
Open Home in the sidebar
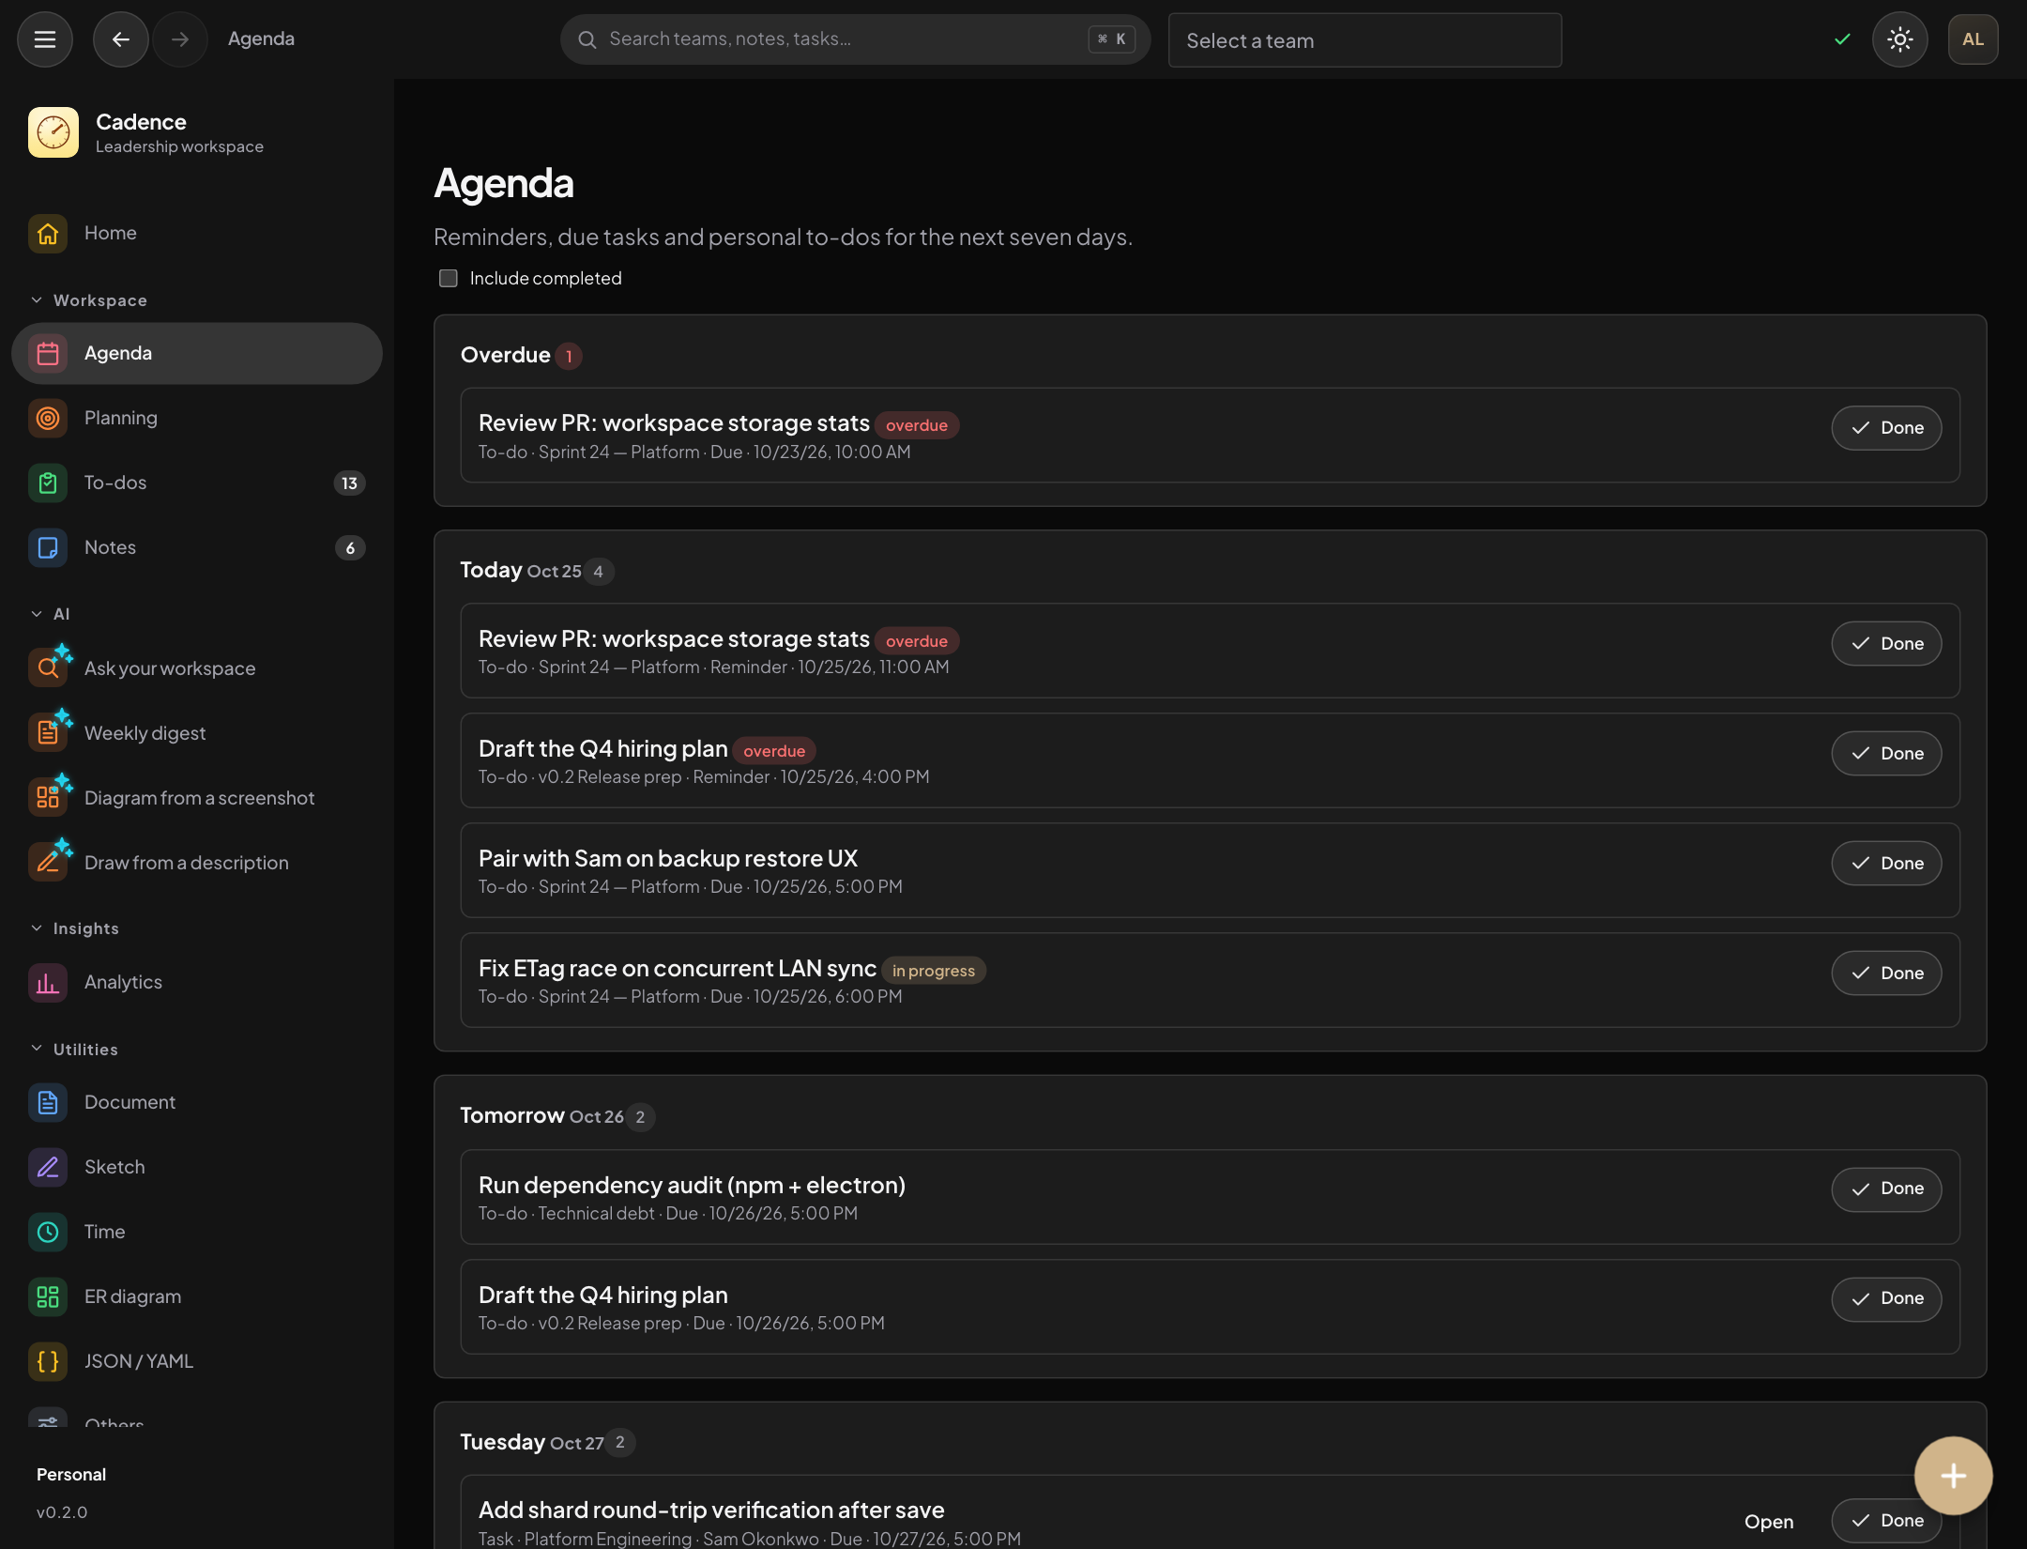197,233
